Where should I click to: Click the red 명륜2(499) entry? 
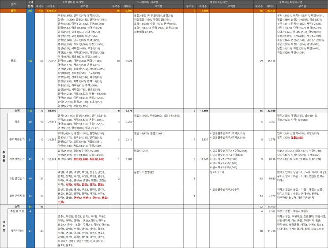[297, 137]
